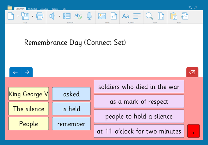Open the predictor numbered list tool

pyautogui.click(x=67, y=16)
